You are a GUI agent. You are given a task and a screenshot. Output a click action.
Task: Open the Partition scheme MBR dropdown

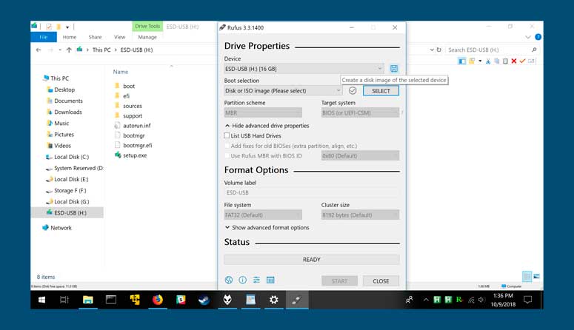coord(263,112)
